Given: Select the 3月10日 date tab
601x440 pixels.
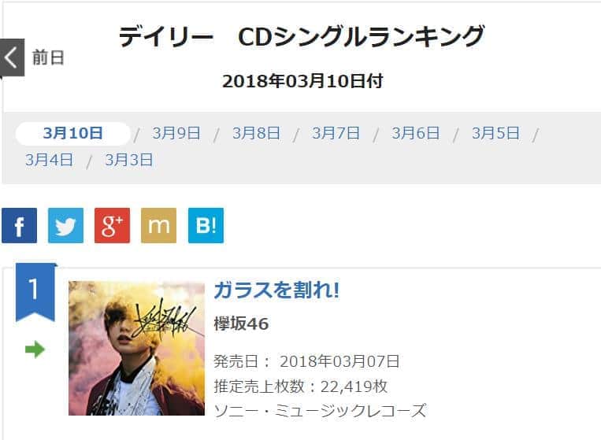Looking at the screenshot, I should 72,133.
